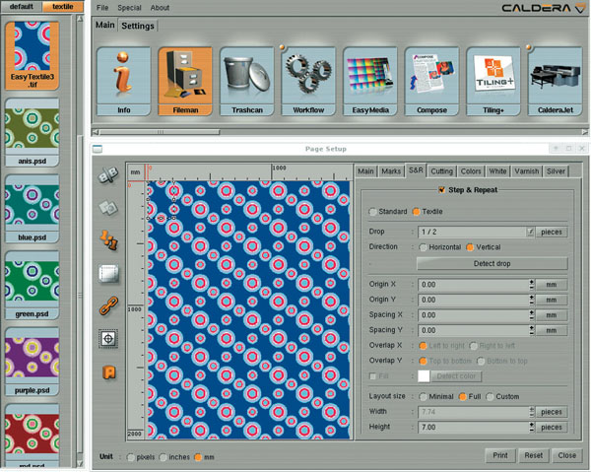Click the Reset button
The height and width of the screenshot is (472, 591).
533,455
